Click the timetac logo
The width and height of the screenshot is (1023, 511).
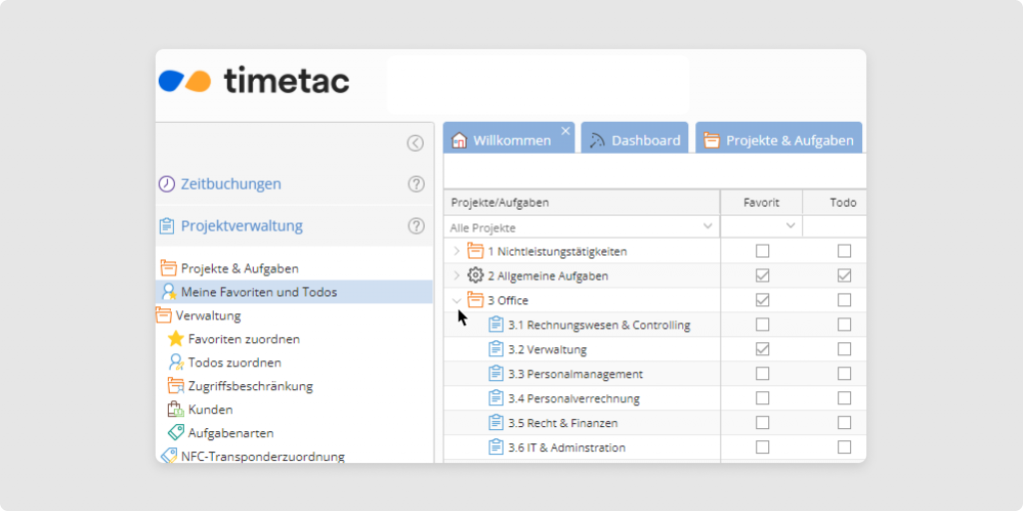pos(255,80)
